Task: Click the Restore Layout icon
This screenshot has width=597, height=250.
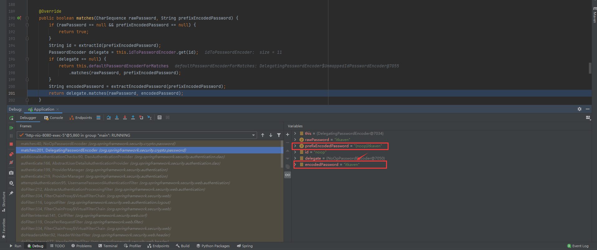Action: pyautogui.click(x=588, y=118)
